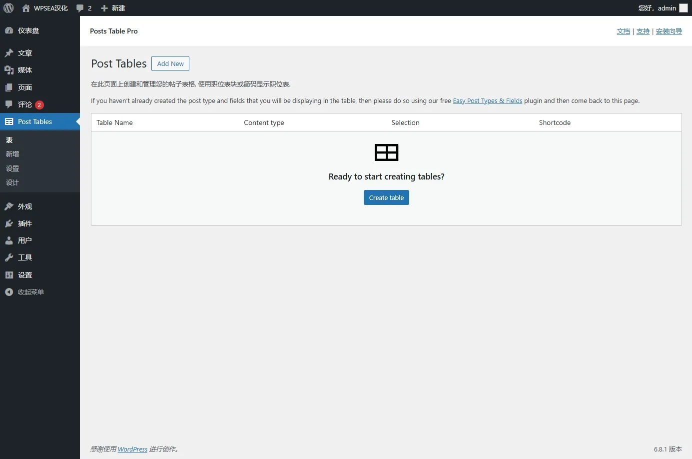Viewport: 692px width, 459px height.
Task: Click the large table grid icon
Action: [x=386, y=152]
